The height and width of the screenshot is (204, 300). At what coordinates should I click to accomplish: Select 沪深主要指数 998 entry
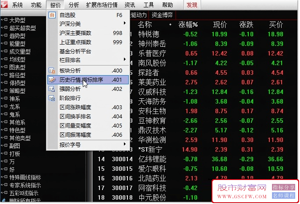pyautogui.click(x=88, y=33)
